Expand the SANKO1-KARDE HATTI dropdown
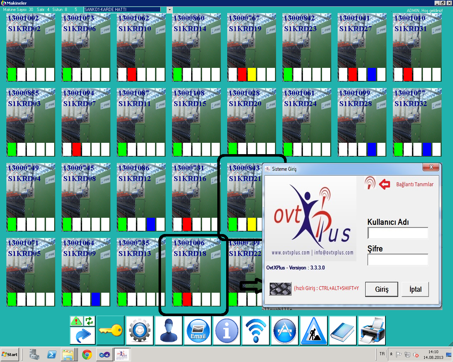Image resolution: width=453 pixels, height=362 pixels. pyautogui.click(x=170, y=10)
